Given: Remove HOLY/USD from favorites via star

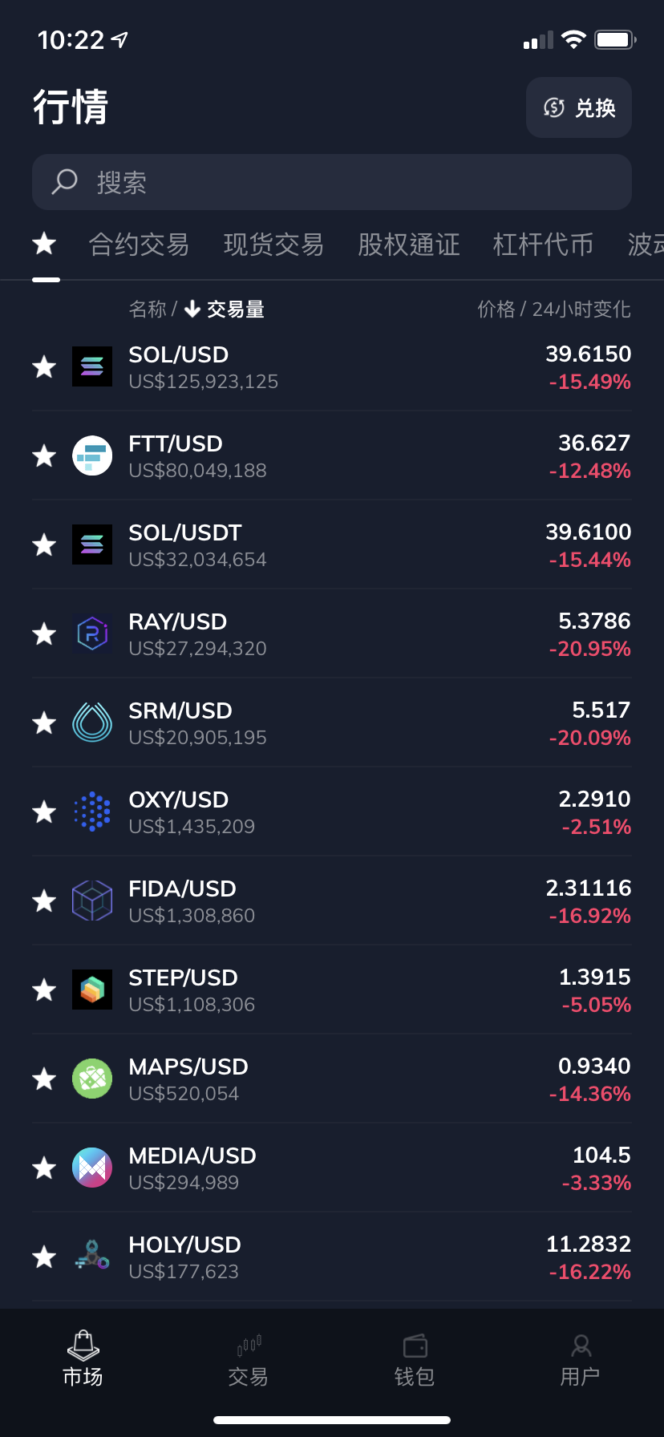Looking at the screenshot, I should (44, 1257).
